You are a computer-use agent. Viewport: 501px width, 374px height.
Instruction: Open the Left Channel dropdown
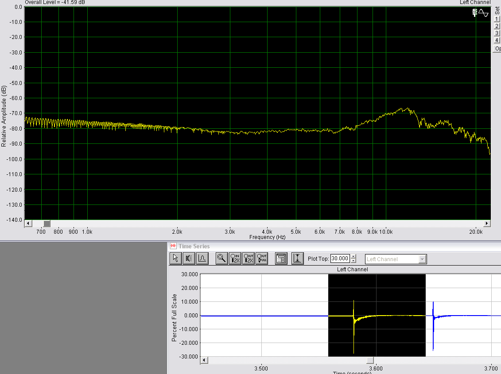tap(423, 259)
